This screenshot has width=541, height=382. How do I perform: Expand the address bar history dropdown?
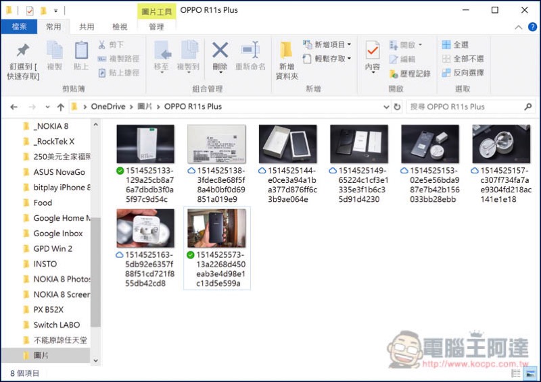[x=386, y=107]
